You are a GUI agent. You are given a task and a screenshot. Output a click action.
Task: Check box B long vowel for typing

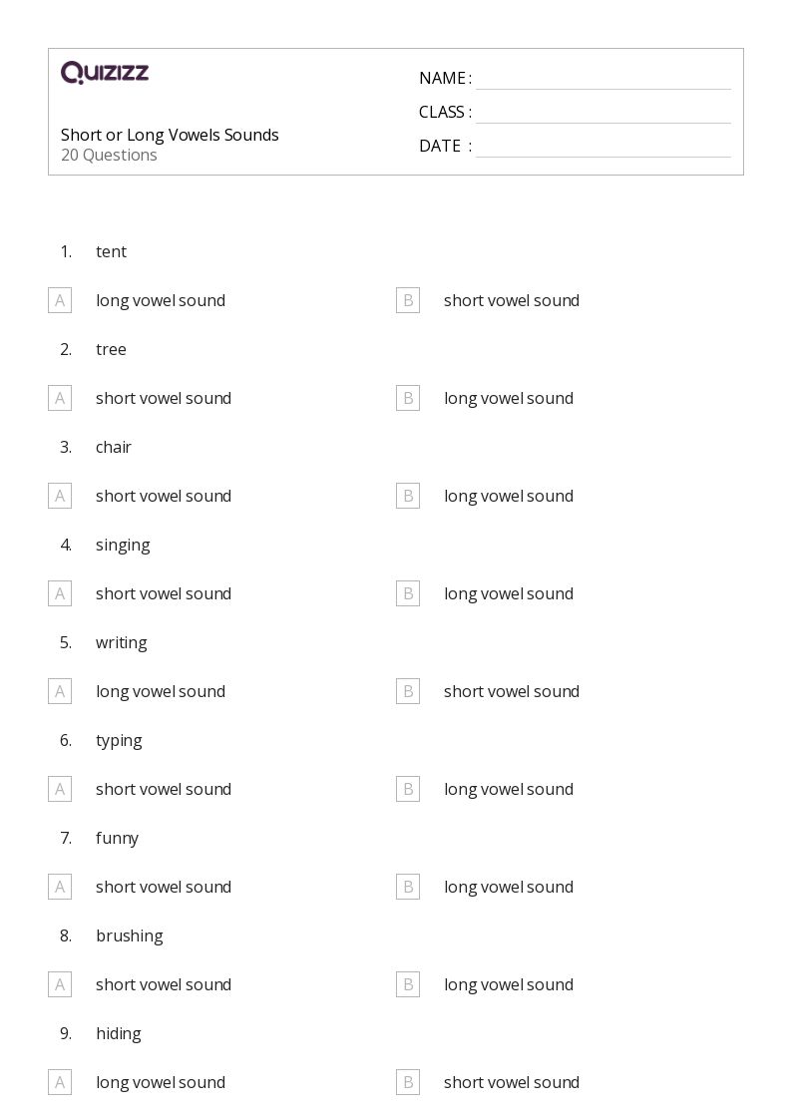(408, 789)
